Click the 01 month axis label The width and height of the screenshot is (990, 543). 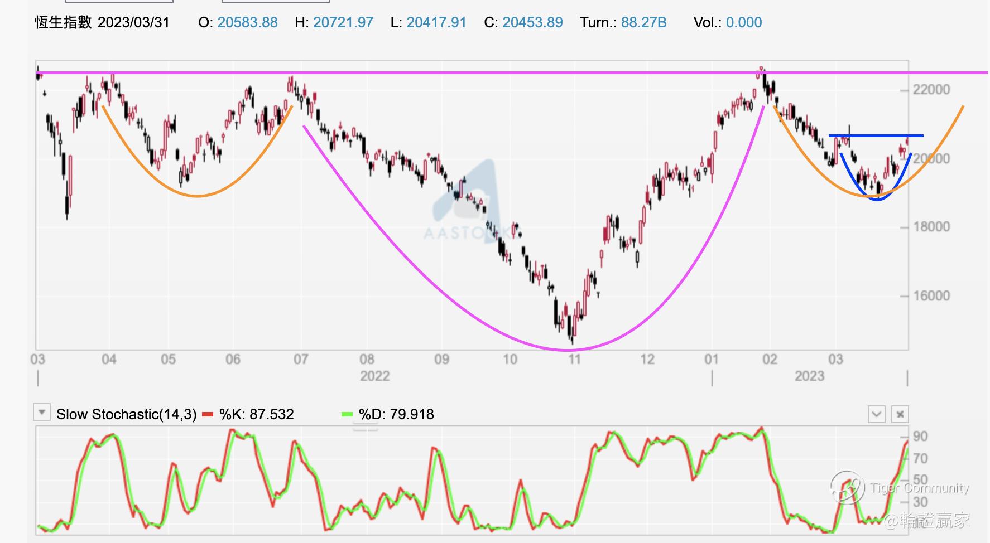click(711, 359)
